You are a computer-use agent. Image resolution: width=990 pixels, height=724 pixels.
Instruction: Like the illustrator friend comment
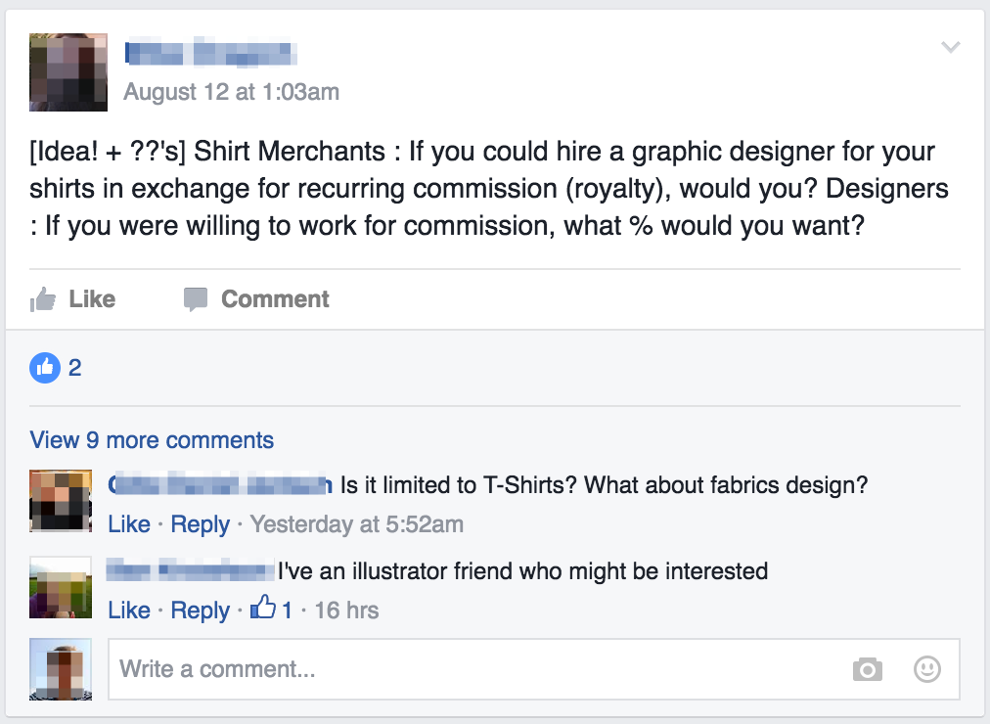click(x=129, y=611)
